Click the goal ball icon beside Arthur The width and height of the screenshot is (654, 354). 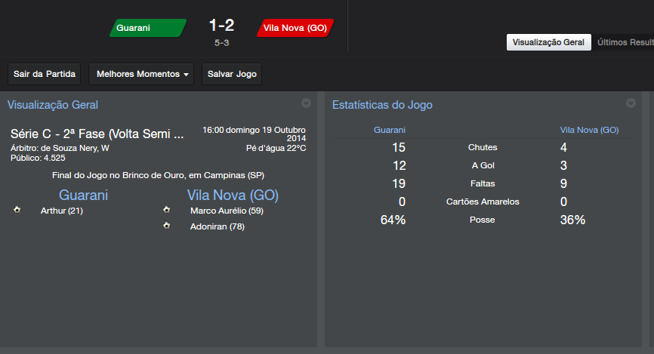[x=17, y=210]
